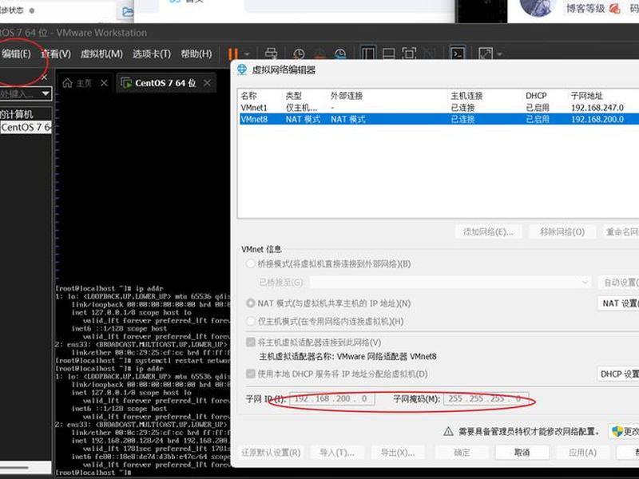The height and width of the screenshot is (479, 639).
Task: Select the VMnet1 row in network list
Action: [439, 108]
